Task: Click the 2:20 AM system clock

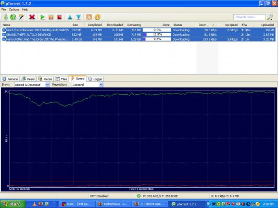Action: click(268, 204)
